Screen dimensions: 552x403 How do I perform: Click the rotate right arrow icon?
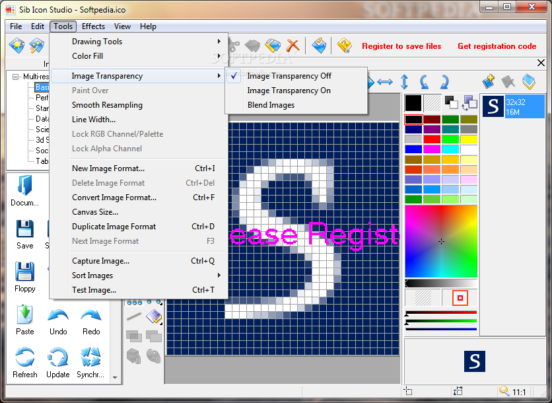pos(444,82)
